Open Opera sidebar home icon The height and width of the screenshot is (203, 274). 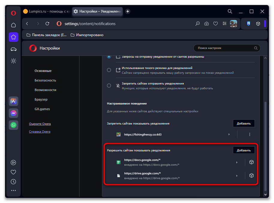13,25
